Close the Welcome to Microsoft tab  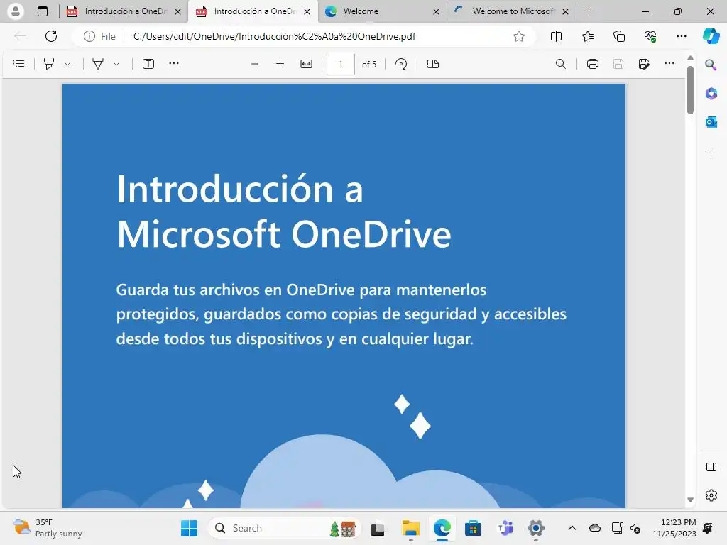coord(565,11)
